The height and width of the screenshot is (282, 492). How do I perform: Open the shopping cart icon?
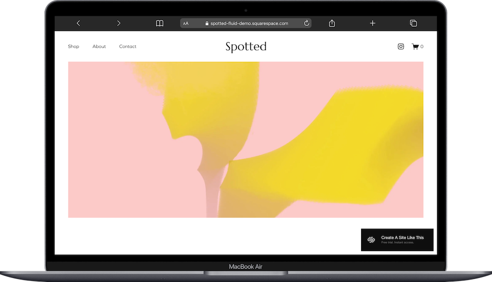(415, 46)
